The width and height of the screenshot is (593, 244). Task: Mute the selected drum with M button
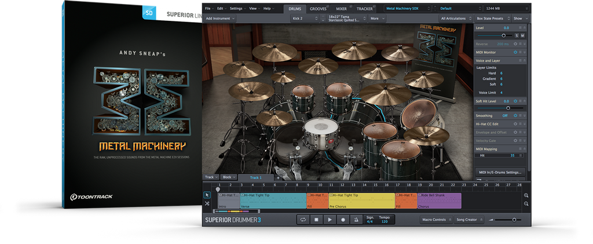click(523, 35)
